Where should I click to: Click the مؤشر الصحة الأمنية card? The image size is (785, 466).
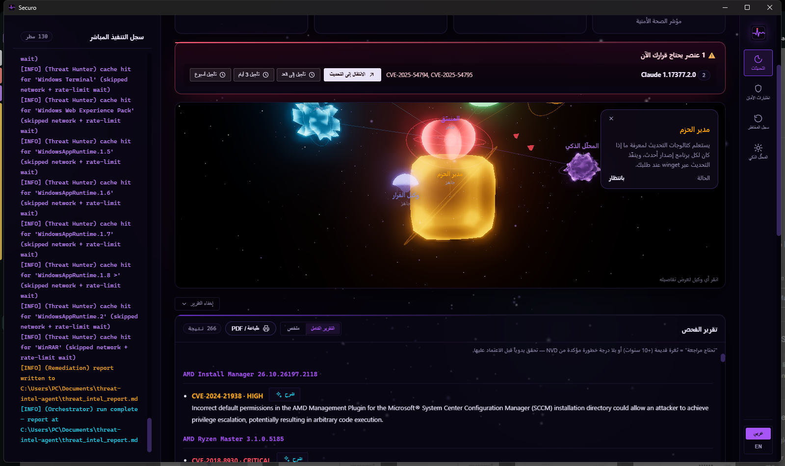point(658,24)
